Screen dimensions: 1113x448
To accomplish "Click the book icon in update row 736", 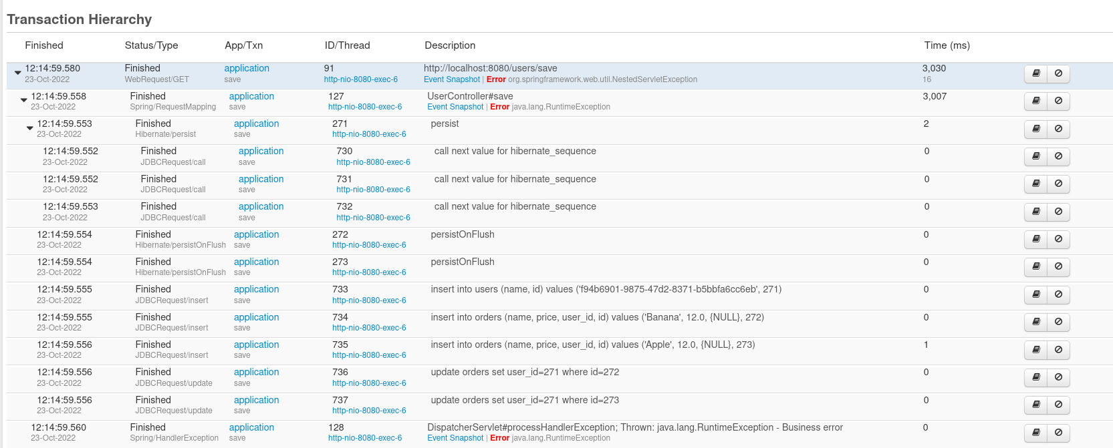I will 1036,377.
